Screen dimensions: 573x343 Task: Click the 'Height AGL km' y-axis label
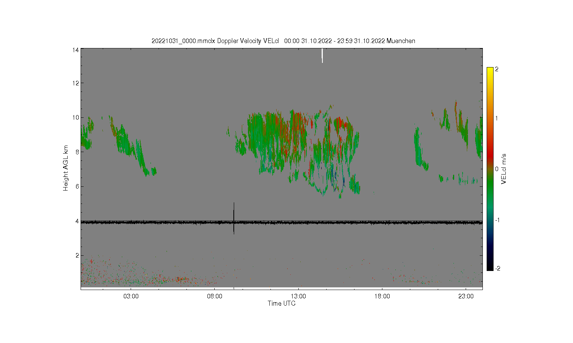click(66, 168)
